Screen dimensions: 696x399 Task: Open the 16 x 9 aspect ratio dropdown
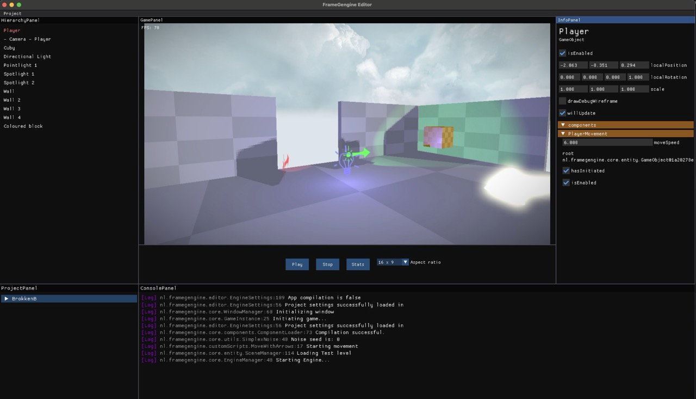click(x=393, y=262)
